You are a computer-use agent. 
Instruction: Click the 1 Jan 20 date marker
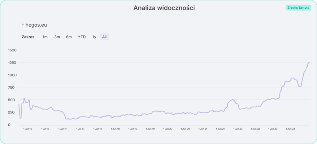coord(168,129)
